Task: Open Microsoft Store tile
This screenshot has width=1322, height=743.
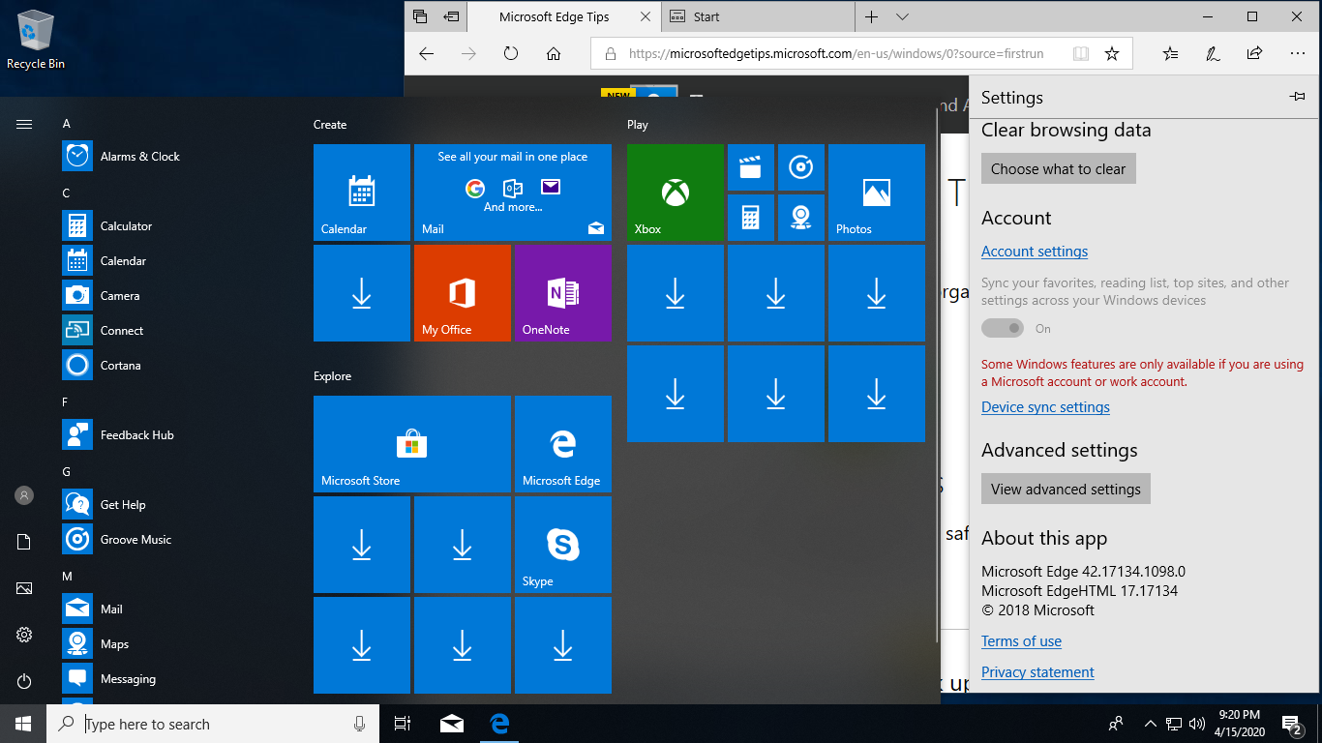Action: click(412, 444)
